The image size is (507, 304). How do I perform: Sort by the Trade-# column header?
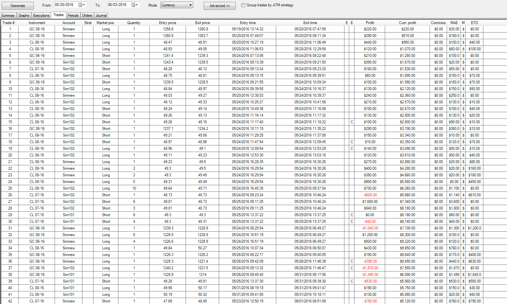point(9,23)
